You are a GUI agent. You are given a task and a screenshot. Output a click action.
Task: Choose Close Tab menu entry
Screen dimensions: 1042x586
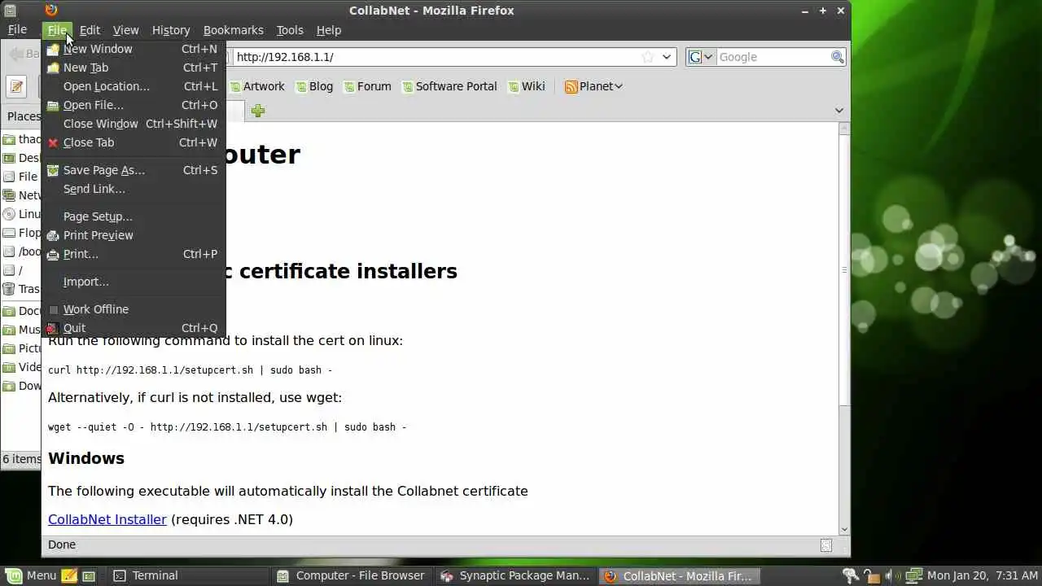click(x=134, y=142)
